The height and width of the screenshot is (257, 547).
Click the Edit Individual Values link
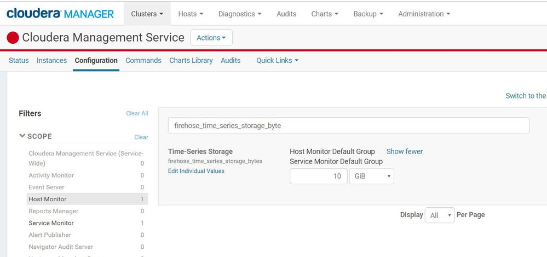point(196,171)
